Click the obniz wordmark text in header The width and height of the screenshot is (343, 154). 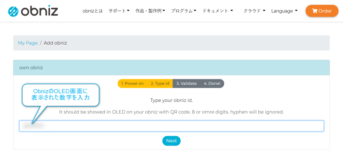click(x=40, y=11)
